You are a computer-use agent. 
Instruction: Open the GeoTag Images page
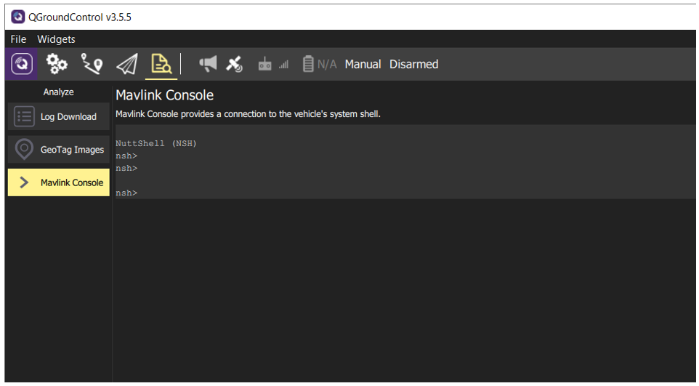[58, 149]
